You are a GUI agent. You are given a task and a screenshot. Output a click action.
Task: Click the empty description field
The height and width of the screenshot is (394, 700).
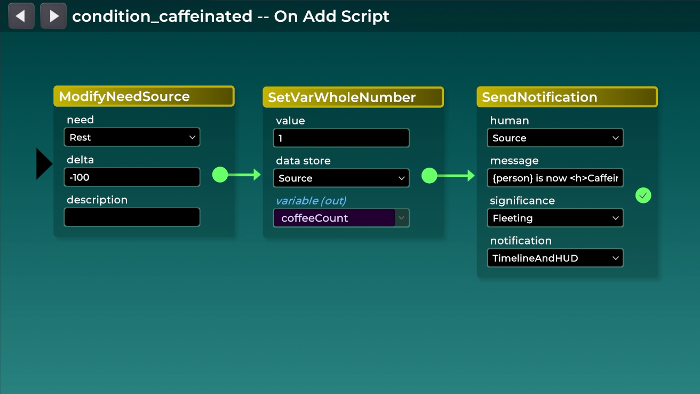click(132, 217)
